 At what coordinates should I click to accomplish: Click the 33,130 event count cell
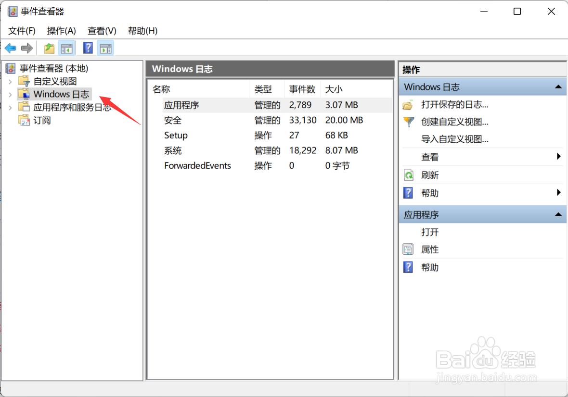point(303,121)
